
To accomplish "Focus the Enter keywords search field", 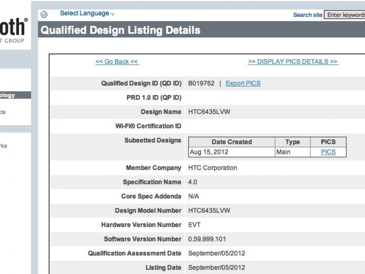I will pos(345,15).
